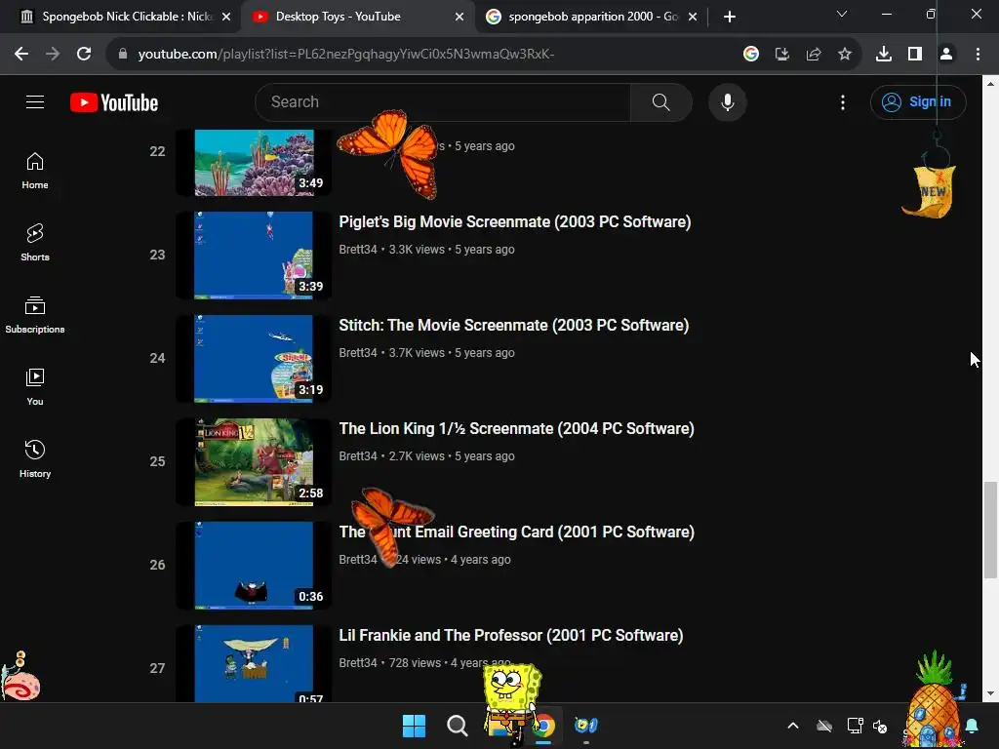Toggle Chrome side panel icon
The image size is (999, 749).
(915, 54)
